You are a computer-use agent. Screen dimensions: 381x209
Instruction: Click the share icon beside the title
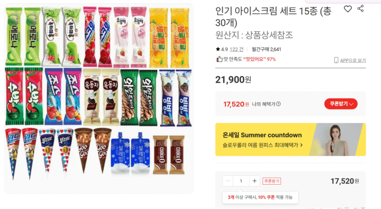[x=361, y=8]
